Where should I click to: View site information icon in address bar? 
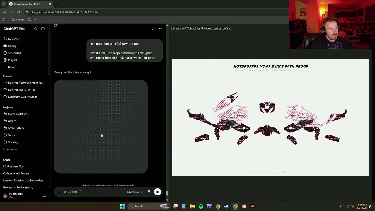(x=27, y=12)
